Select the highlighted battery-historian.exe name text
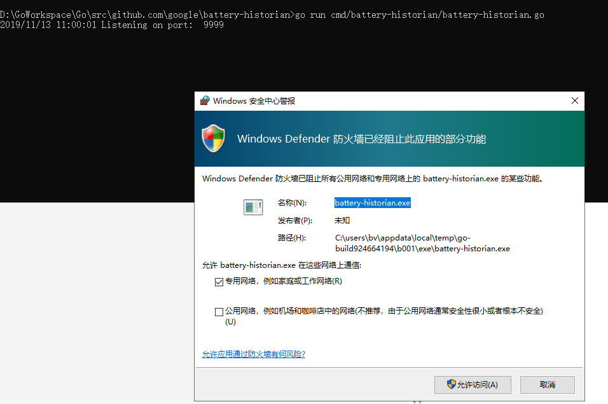Screen dimensions: 608x404 coord(372,202)
